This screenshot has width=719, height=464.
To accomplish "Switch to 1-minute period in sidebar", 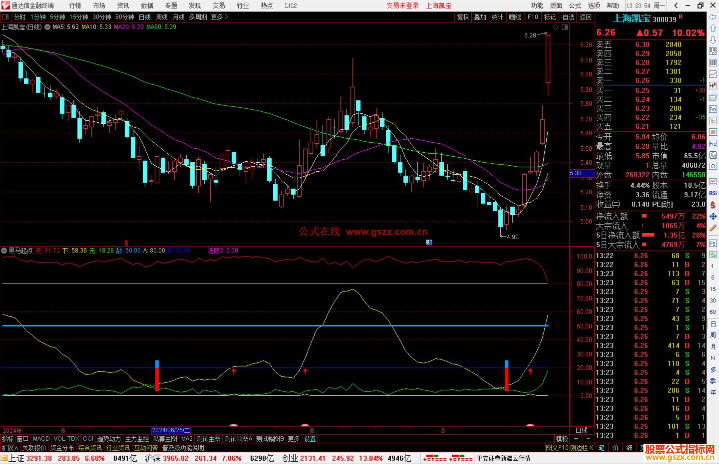I will click(712, 266).
